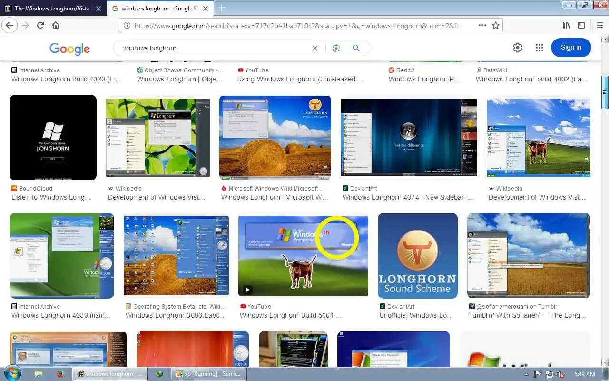Open Object Shows Community Windows Longhorn result
The width and height of the screenshot is (609, 381).
pos(180,79)
